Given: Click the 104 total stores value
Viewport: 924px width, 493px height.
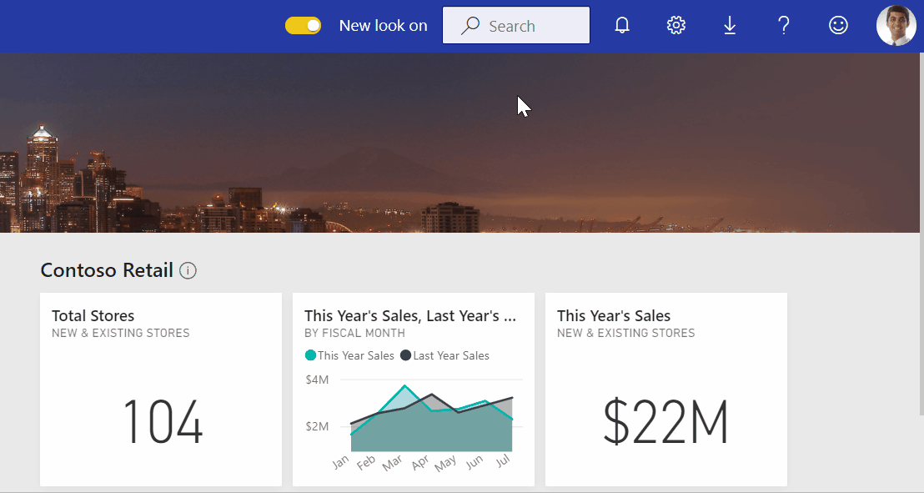Looking at the screenshot, I should coord(162,423).
